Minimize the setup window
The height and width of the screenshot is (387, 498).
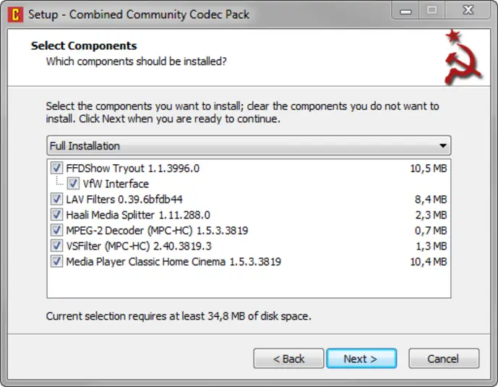coord(405,11)
